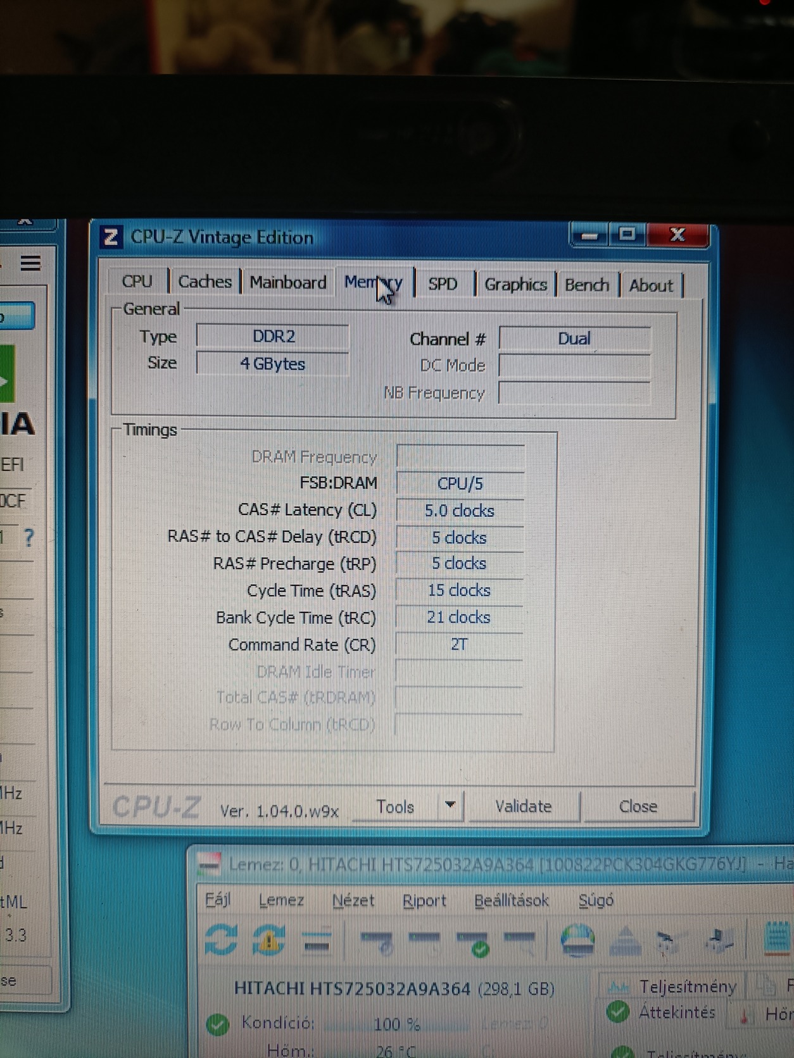Open the CPU tab in CPU-Z
794x1058 pixels.
coord(137,281)
